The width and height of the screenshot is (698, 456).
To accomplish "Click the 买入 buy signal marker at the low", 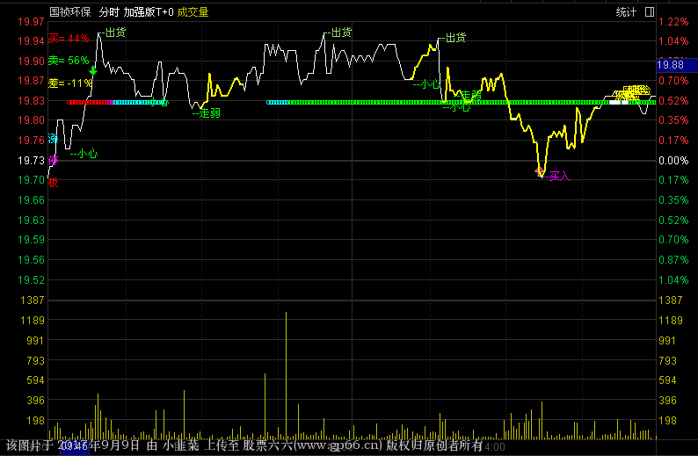I will tap(559, 177).
